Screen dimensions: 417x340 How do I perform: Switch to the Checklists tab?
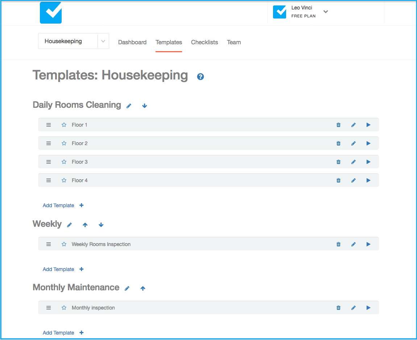point(204,42)
